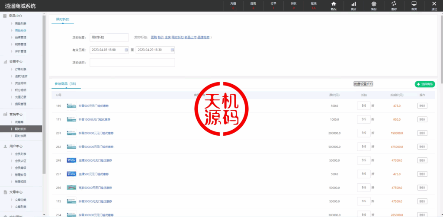Open the 统计 bar chart icon

[x=353, y=5]
